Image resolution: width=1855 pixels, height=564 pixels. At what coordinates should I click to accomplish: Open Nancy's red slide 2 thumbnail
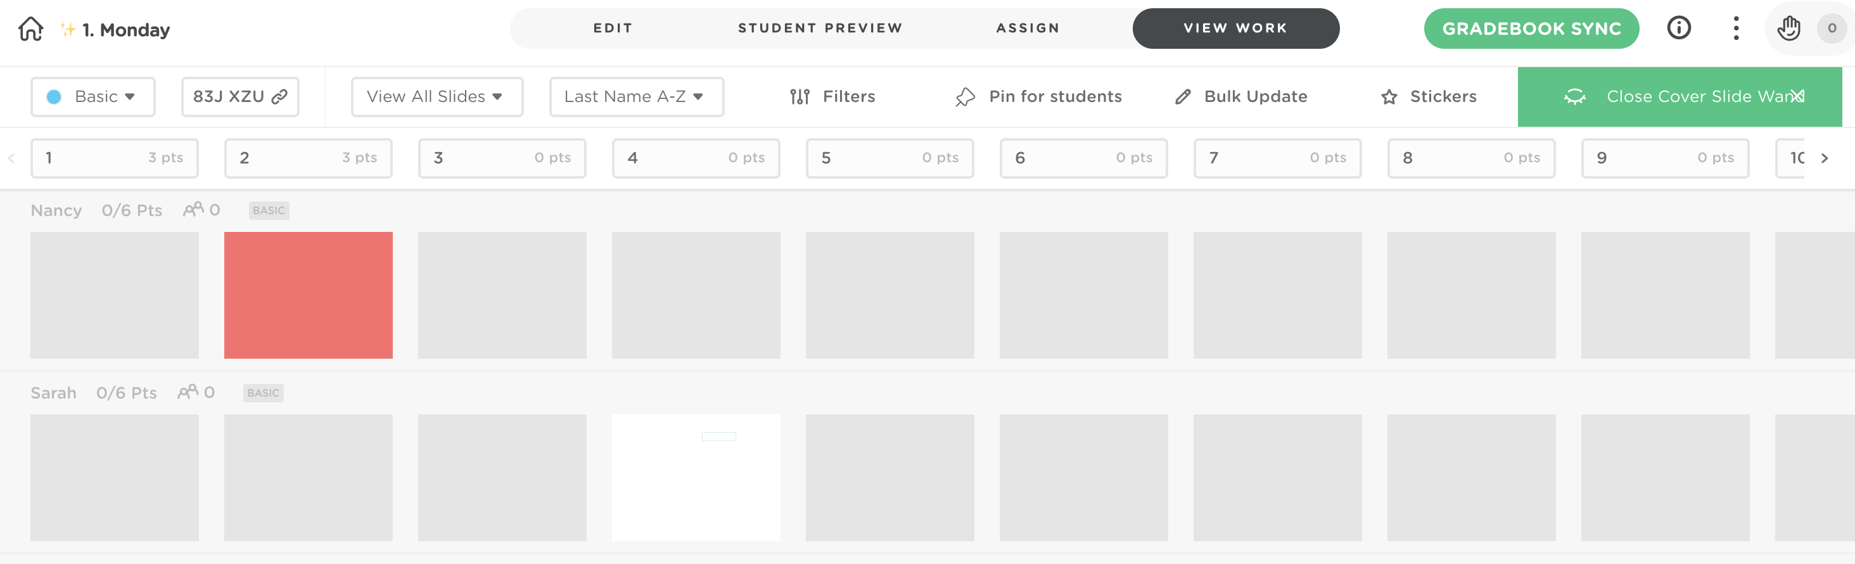coord(308,295)
